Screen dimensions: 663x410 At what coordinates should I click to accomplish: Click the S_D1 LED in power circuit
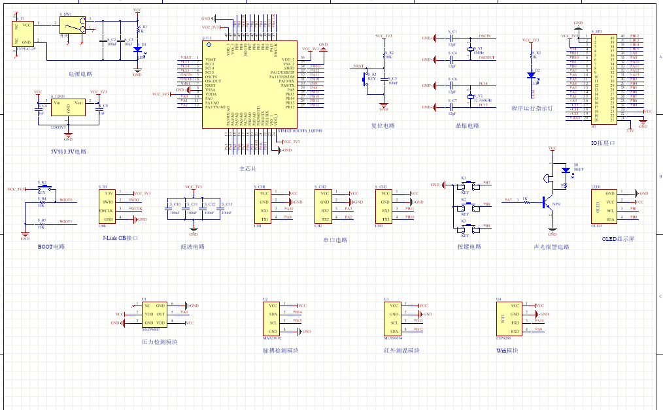click(x=137, y=48)
